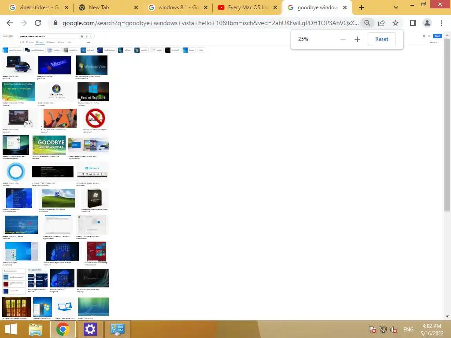Close the Every Mac OS tab

275,7
